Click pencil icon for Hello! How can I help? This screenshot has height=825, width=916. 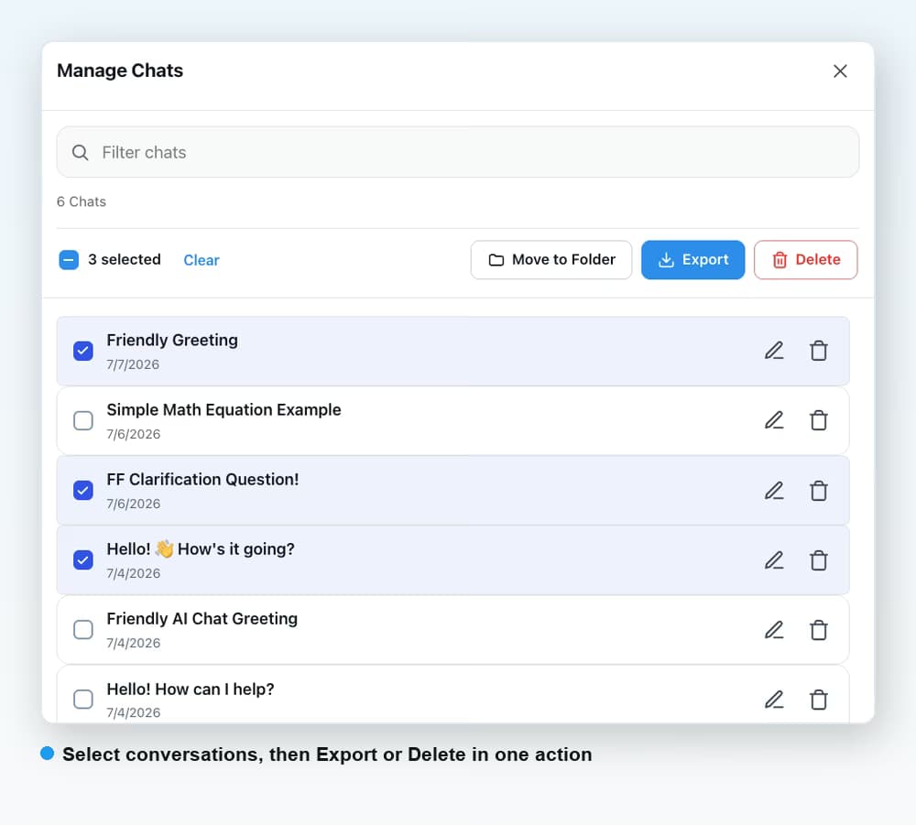click(x=774, y=700)
